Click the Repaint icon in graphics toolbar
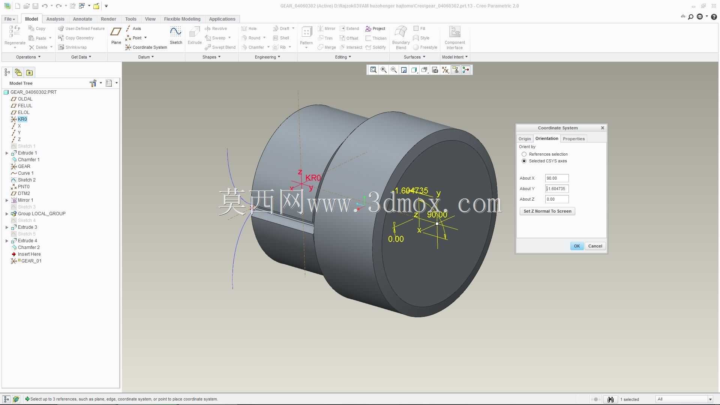720x405 pixels. [404, 70]
